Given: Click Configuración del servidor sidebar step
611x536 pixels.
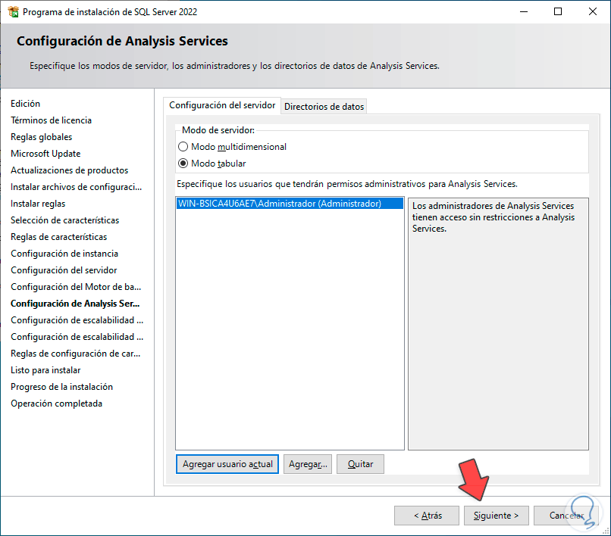Looking at the screenshot, I should 64,270.
